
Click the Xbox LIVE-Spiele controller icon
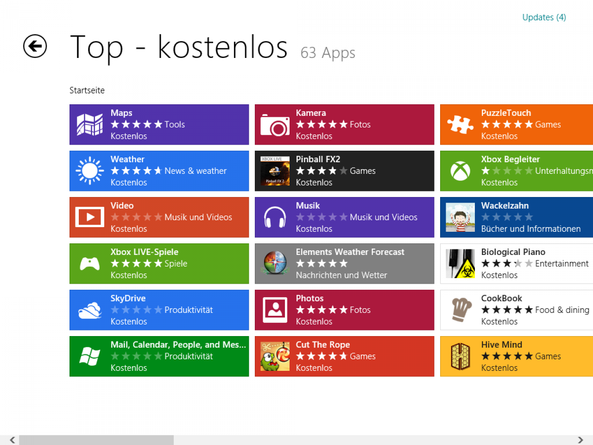click(x=90, y=264)
